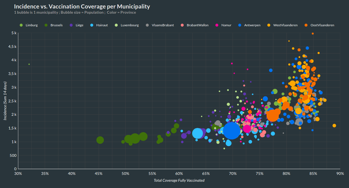Click the VlaamsBrabant legend label
Image resolution: width=349 pixels, height=188 pixels.
[163, 25]
